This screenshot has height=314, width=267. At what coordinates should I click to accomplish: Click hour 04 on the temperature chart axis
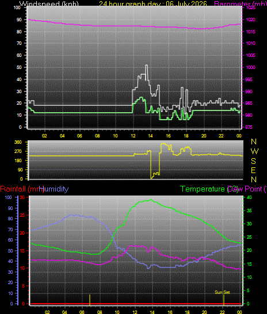[64, 312]
